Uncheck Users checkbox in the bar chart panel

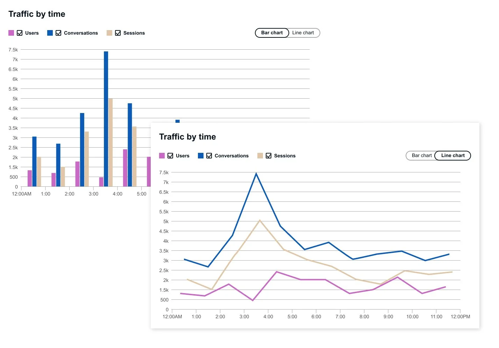click(20, 33)
